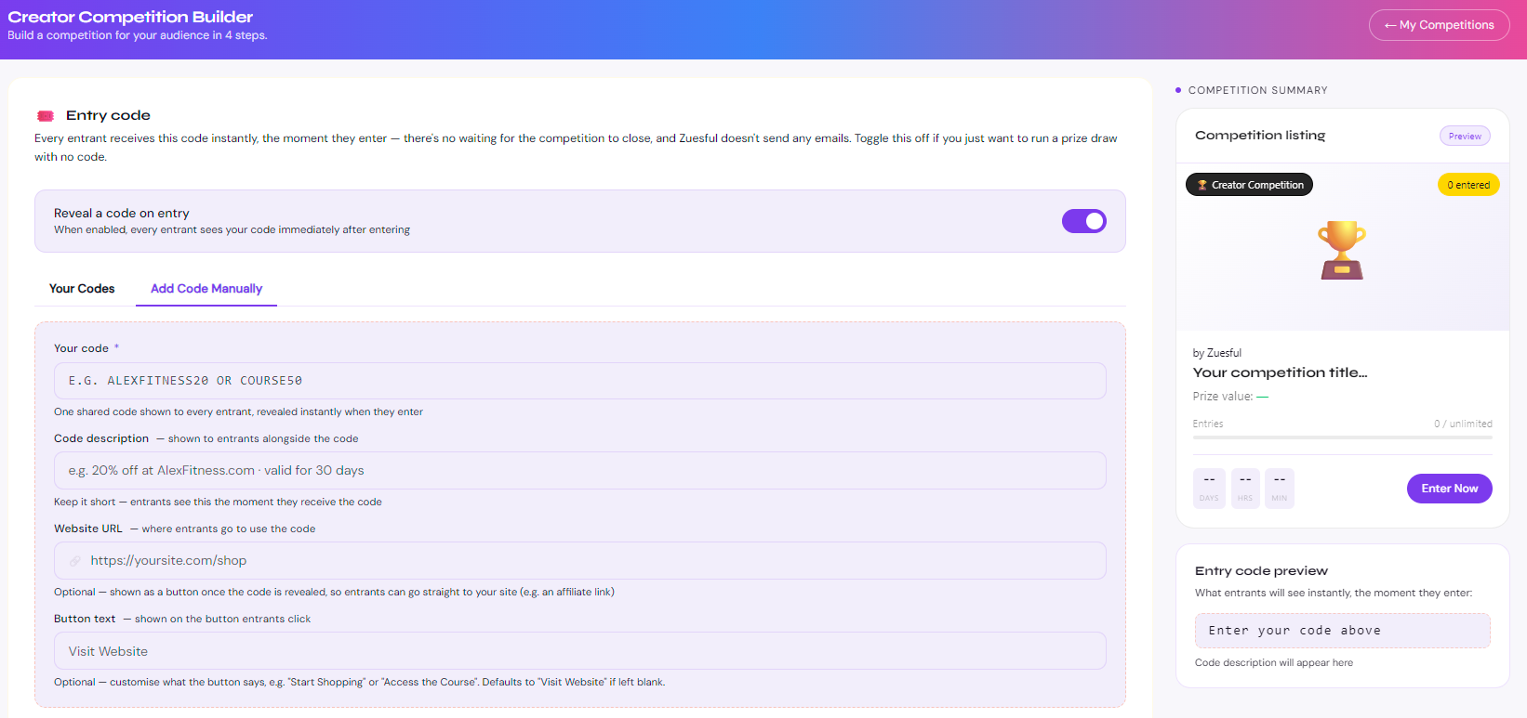Click the 0 entered badge
1527x718 pixels.
(1467, 185)
